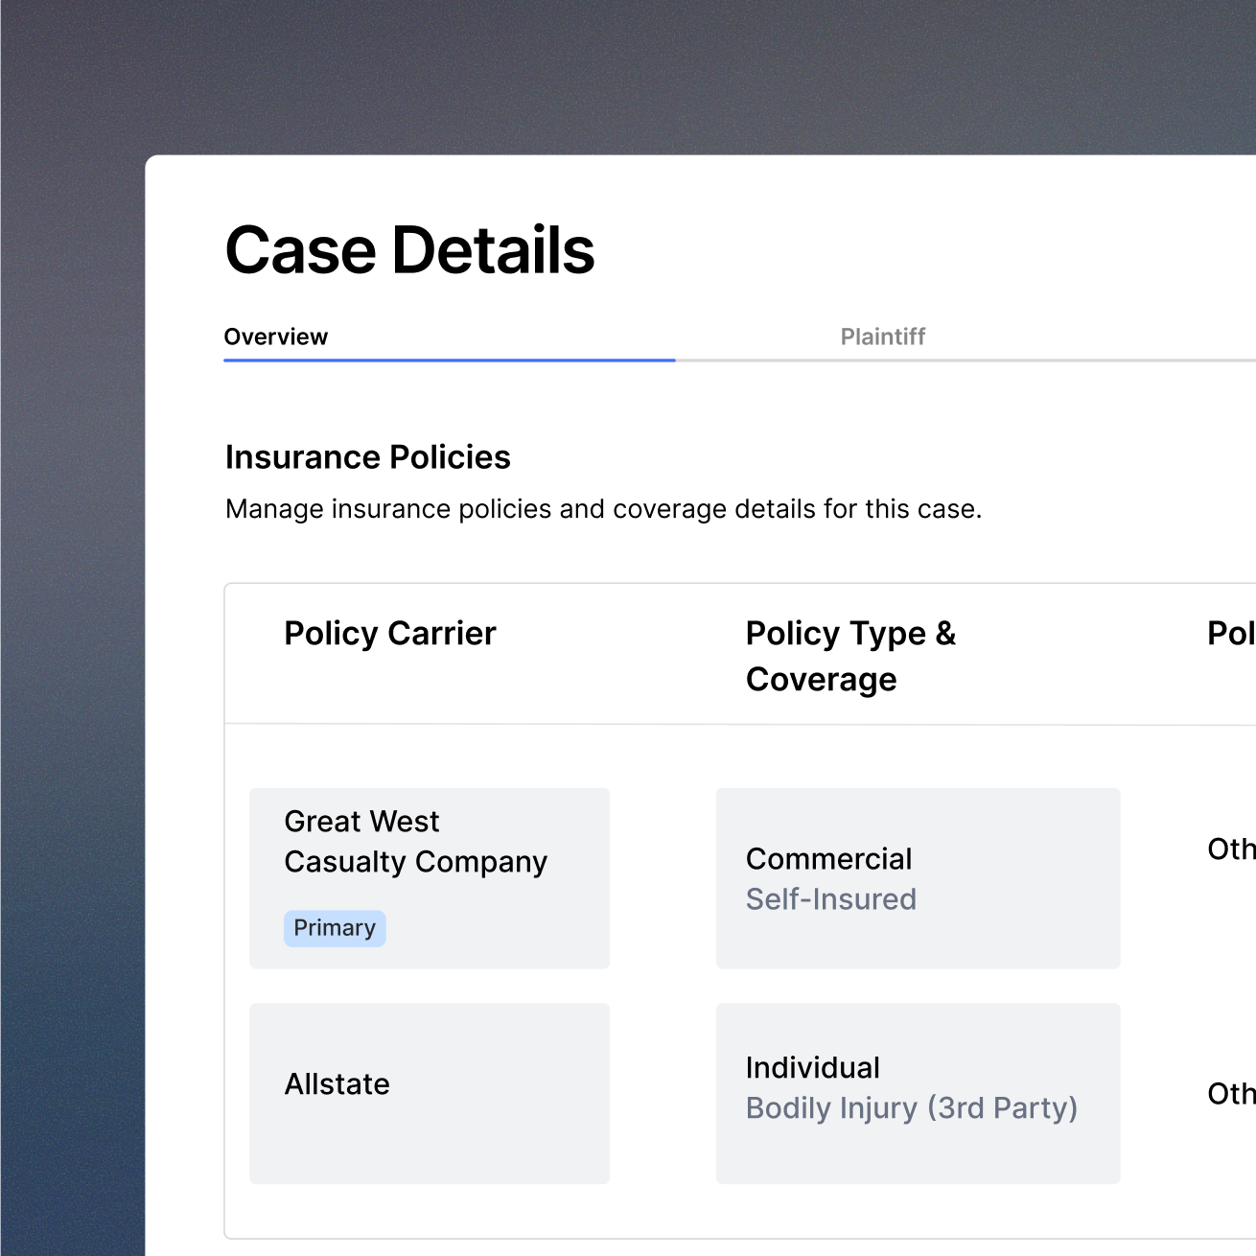The height and width of the screenshot is (1256, 1256).
Task: Select the Commercial policy type text
Action: coord(828,859)
